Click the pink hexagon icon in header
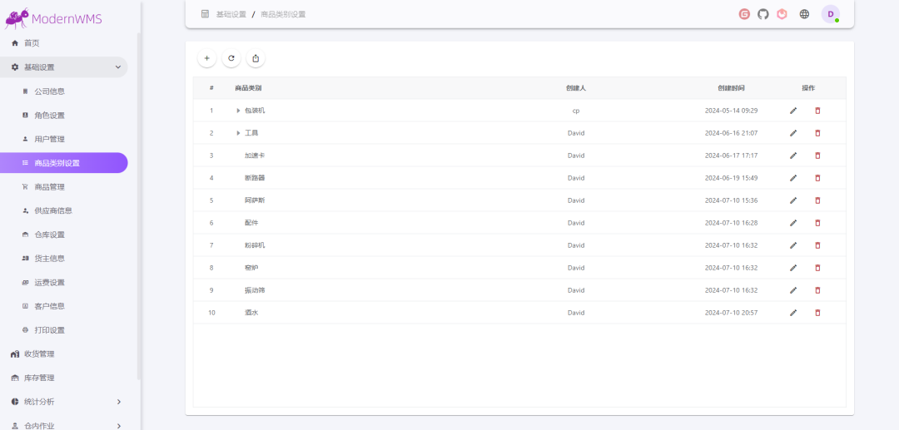This screenshot has width=899, height=430. click(782, 14)
